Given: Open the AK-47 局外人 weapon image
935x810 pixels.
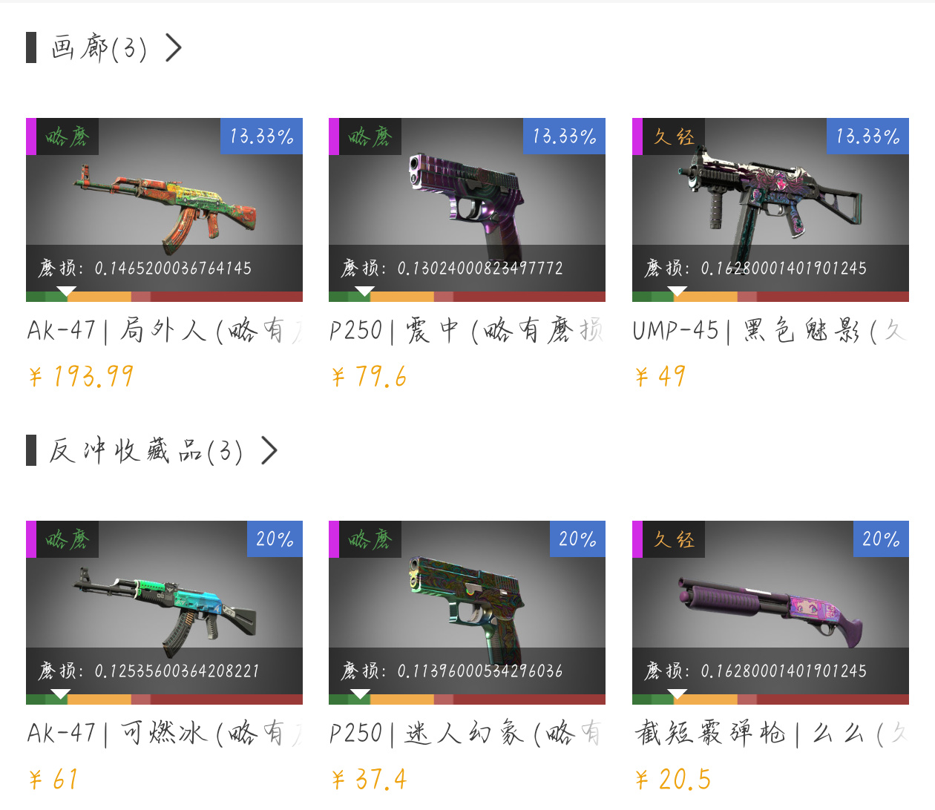Looking at the screenshot, I should pos(164,200).
